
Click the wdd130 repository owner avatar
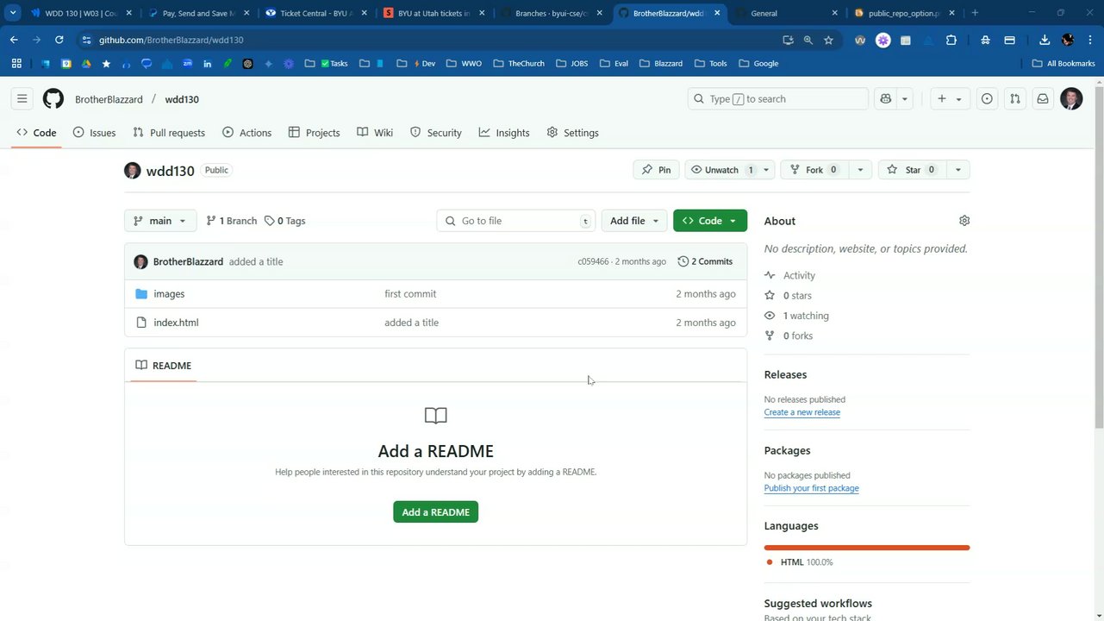132,170
